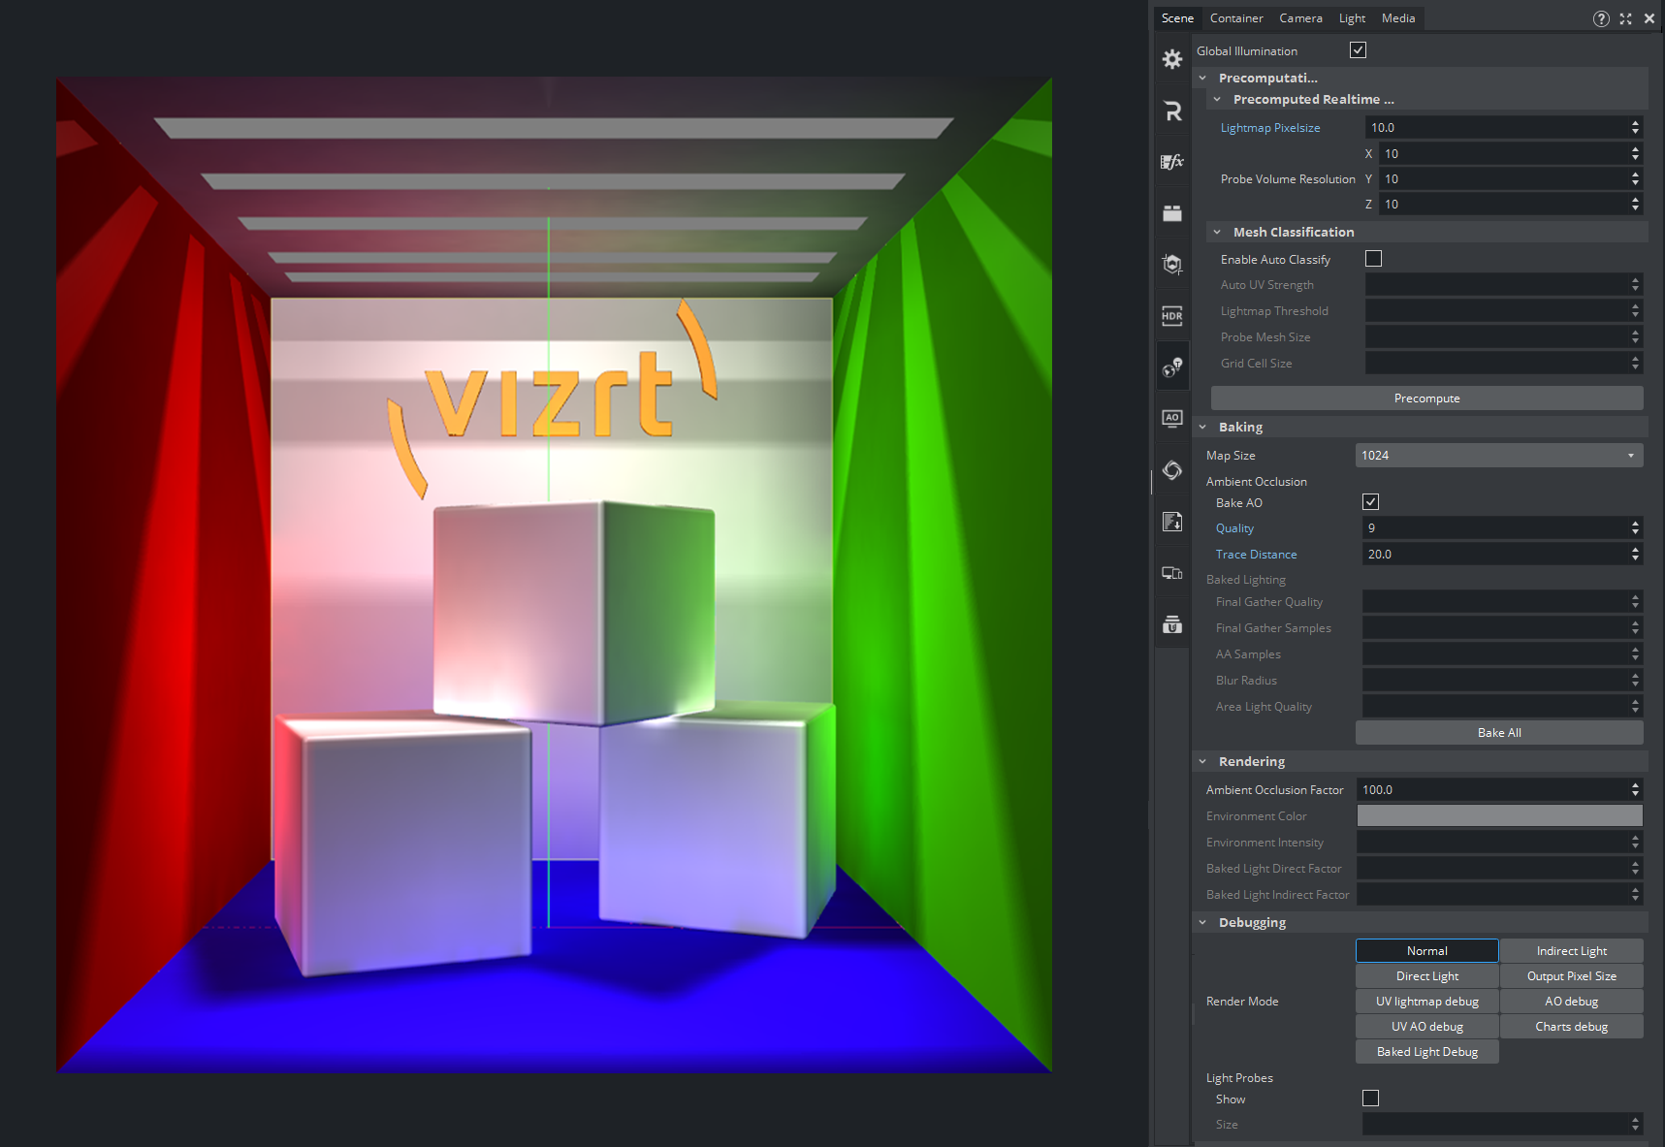Screen dimensions: 1665x1147
Task: Switch to the Camera tab
Action: [1300, 18]
